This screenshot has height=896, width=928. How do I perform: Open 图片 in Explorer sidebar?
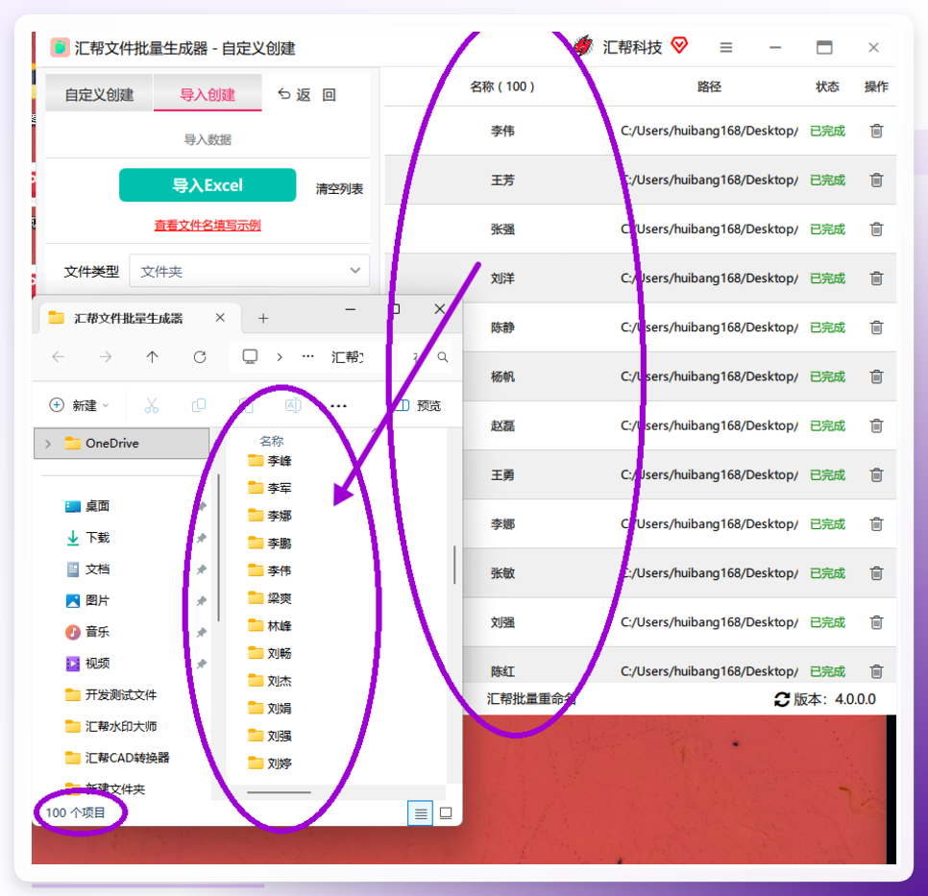coord(97,600)
